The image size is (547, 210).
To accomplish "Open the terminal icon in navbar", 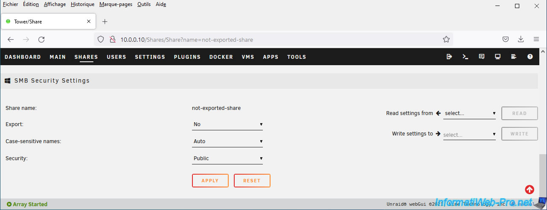I will pyautogui.click(x=466, y=57).
